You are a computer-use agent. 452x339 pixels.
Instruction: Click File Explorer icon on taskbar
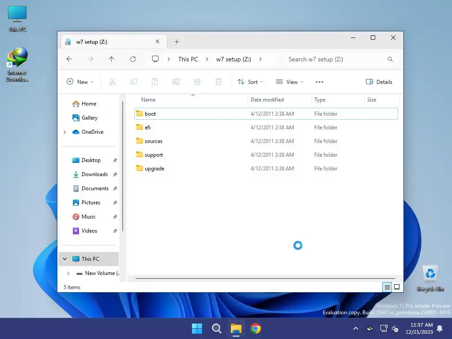[236, 328]
